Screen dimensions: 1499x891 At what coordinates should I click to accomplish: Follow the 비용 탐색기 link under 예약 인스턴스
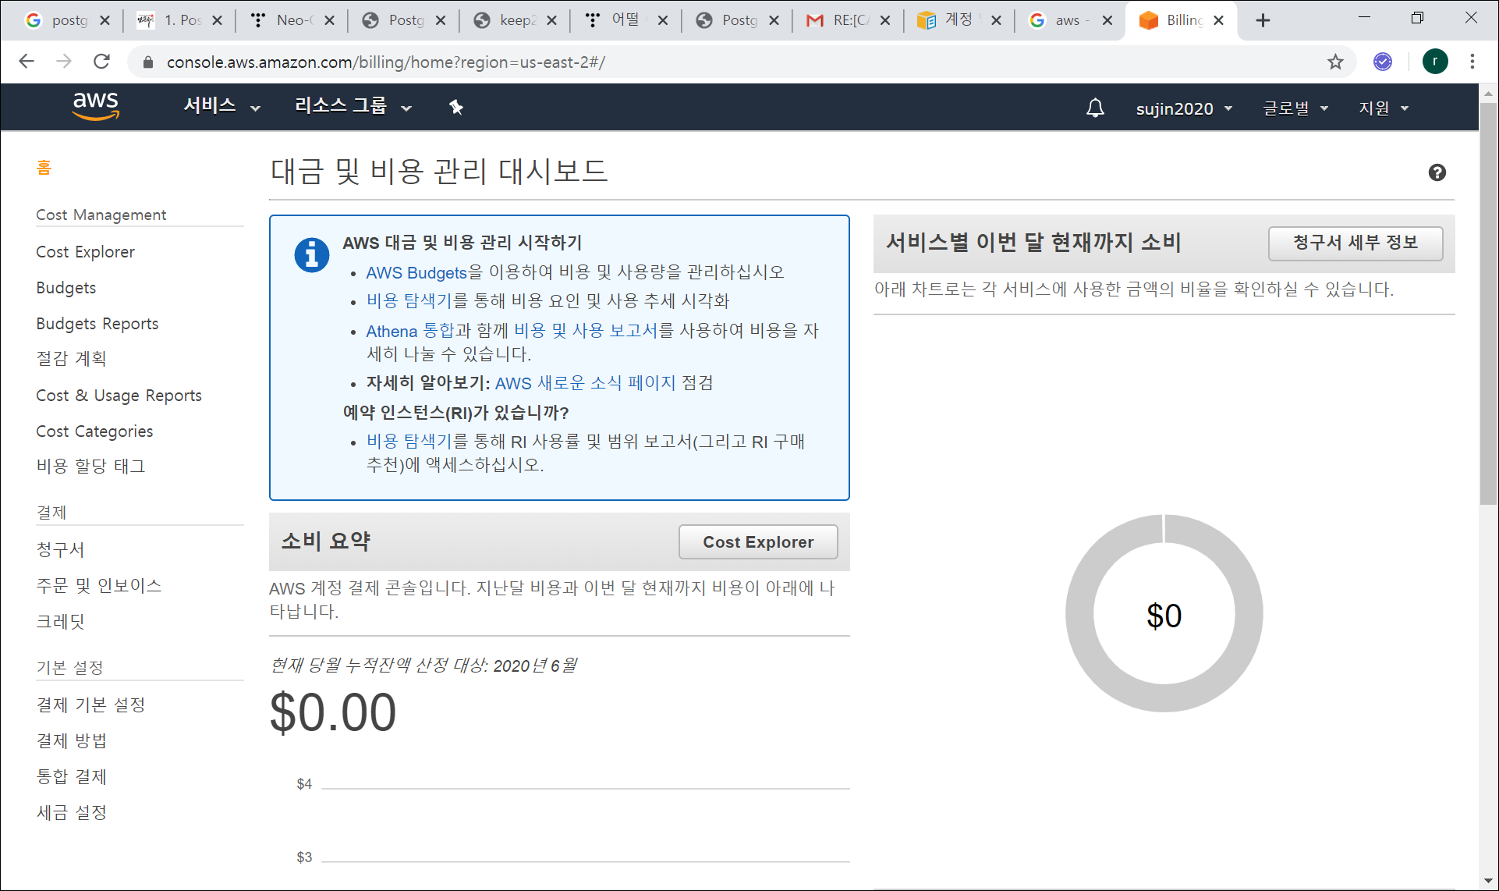click(x=409, y=442)
